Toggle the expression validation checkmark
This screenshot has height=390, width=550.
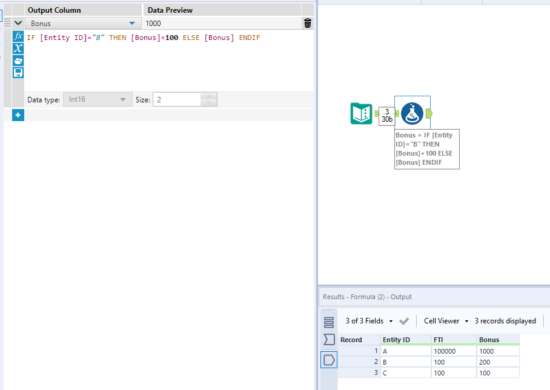403,321
